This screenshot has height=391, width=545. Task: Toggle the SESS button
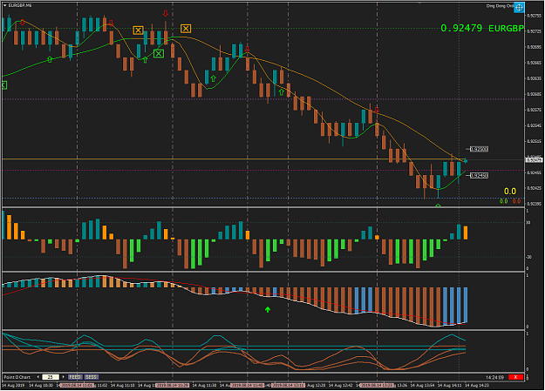pos(92,377)
